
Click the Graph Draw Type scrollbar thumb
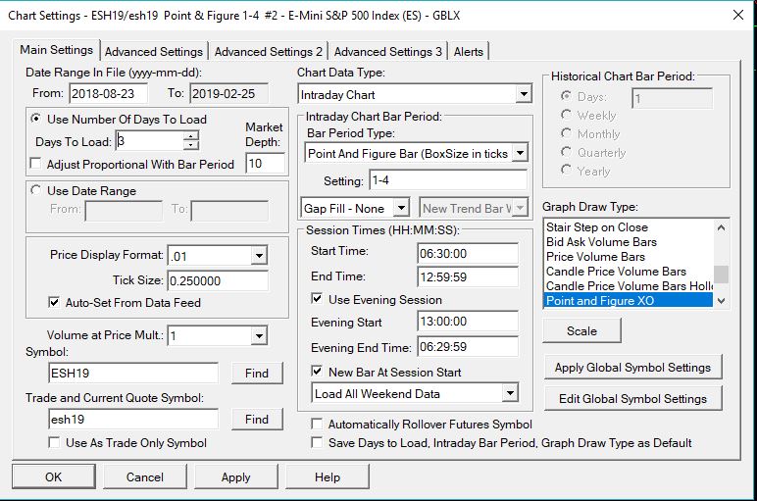tap(722, 275)
